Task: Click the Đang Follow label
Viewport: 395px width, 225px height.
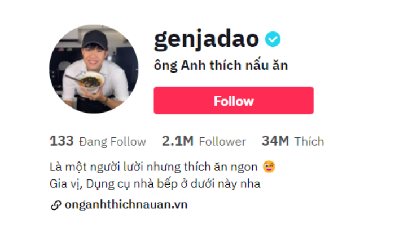Action: tap(113, 141)
